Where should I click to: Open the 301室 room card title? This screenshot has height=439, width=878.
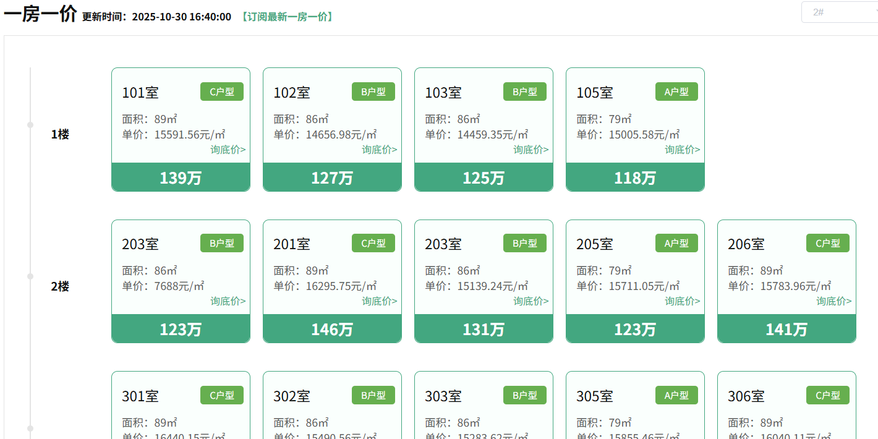[x=140, y=396]
